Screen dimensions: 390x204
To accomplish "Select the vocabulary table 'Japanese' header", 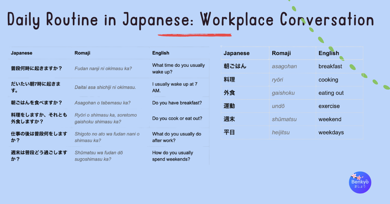I will [237, 53].
